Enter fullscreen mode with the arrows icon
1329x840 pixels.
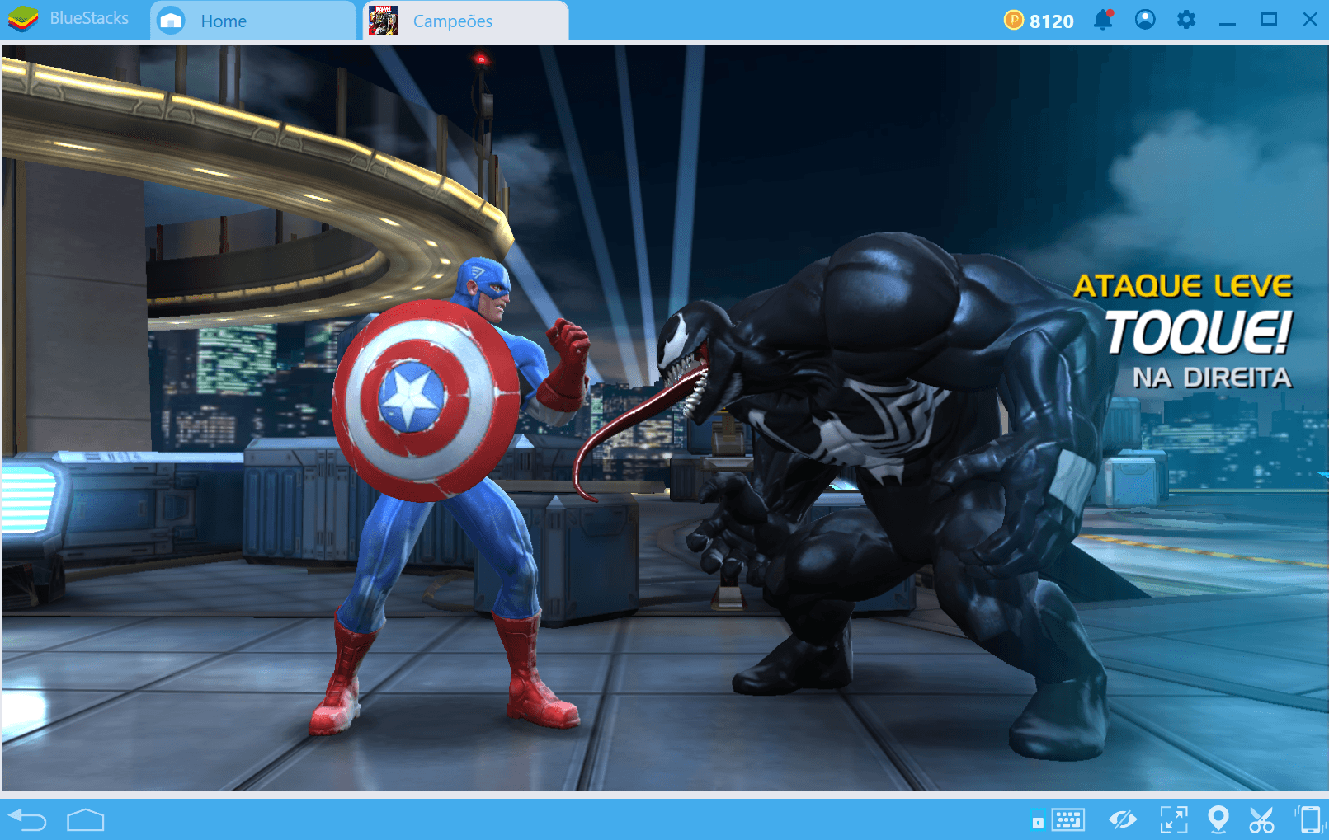pos(1174,819)
